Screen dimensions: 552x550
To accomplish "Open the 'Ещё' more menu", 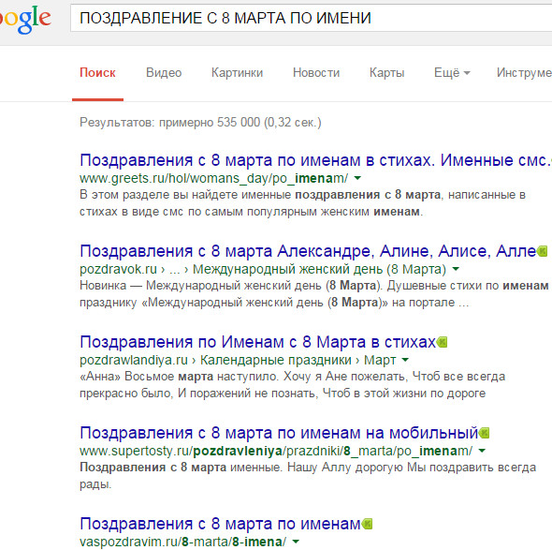I will [x=452, y=73].
